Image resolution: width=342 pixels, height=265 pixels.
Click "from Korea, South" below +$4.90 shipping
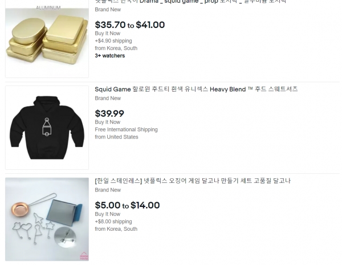coord(116,48)
